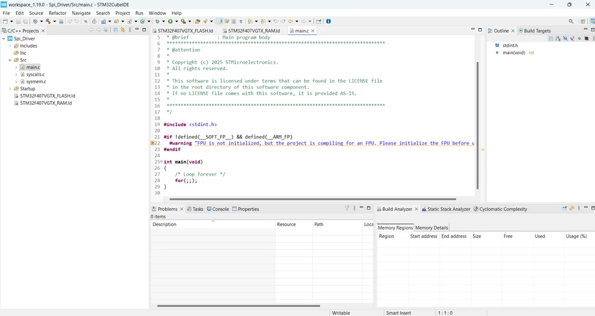Open the Project menu
Screen dimensions: 595x316
pyautogui.click(x=123, y=13)
